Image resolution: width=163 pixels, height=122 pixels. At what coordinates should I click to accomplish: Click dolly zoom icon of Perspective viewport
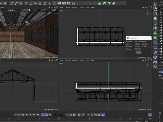click(x=52, y=7)
